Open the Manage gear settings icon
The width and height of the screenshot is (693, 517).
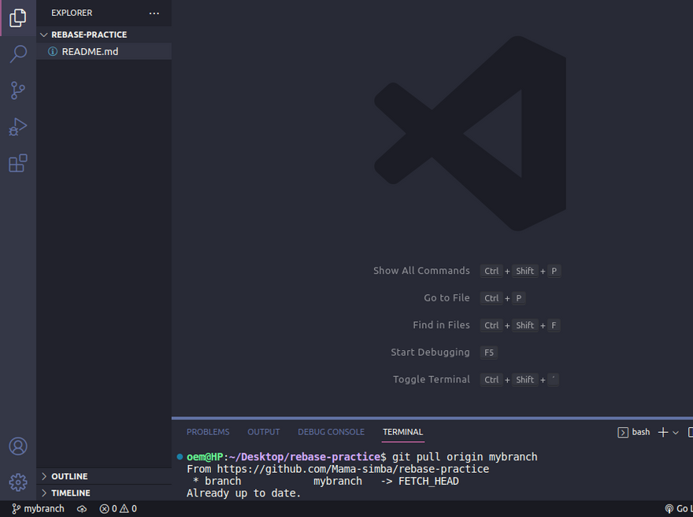pyautogui.click(x=17, y=482)
